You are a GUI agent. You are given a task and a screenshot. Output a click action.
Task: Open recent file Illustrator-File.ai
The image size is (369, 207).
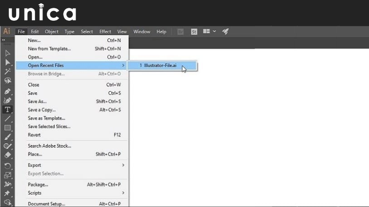160,66
